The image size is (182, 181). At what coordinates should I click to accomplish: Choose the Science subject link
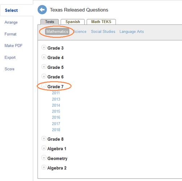tap(80, 31)
